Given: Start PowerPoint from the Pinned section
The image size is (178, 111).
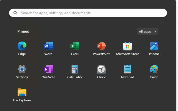Looking at the screenshot, I should (x=101, y=46).
